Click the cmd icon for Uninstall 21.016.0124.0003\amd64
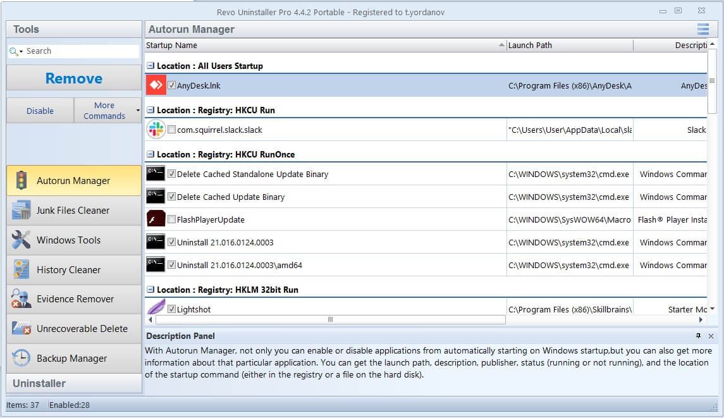This screenshot has height=418, width=724. click(156, 264)
